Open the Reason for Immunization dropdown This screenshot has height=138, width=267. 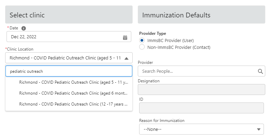pyautogui.click(x=202, y=129)
